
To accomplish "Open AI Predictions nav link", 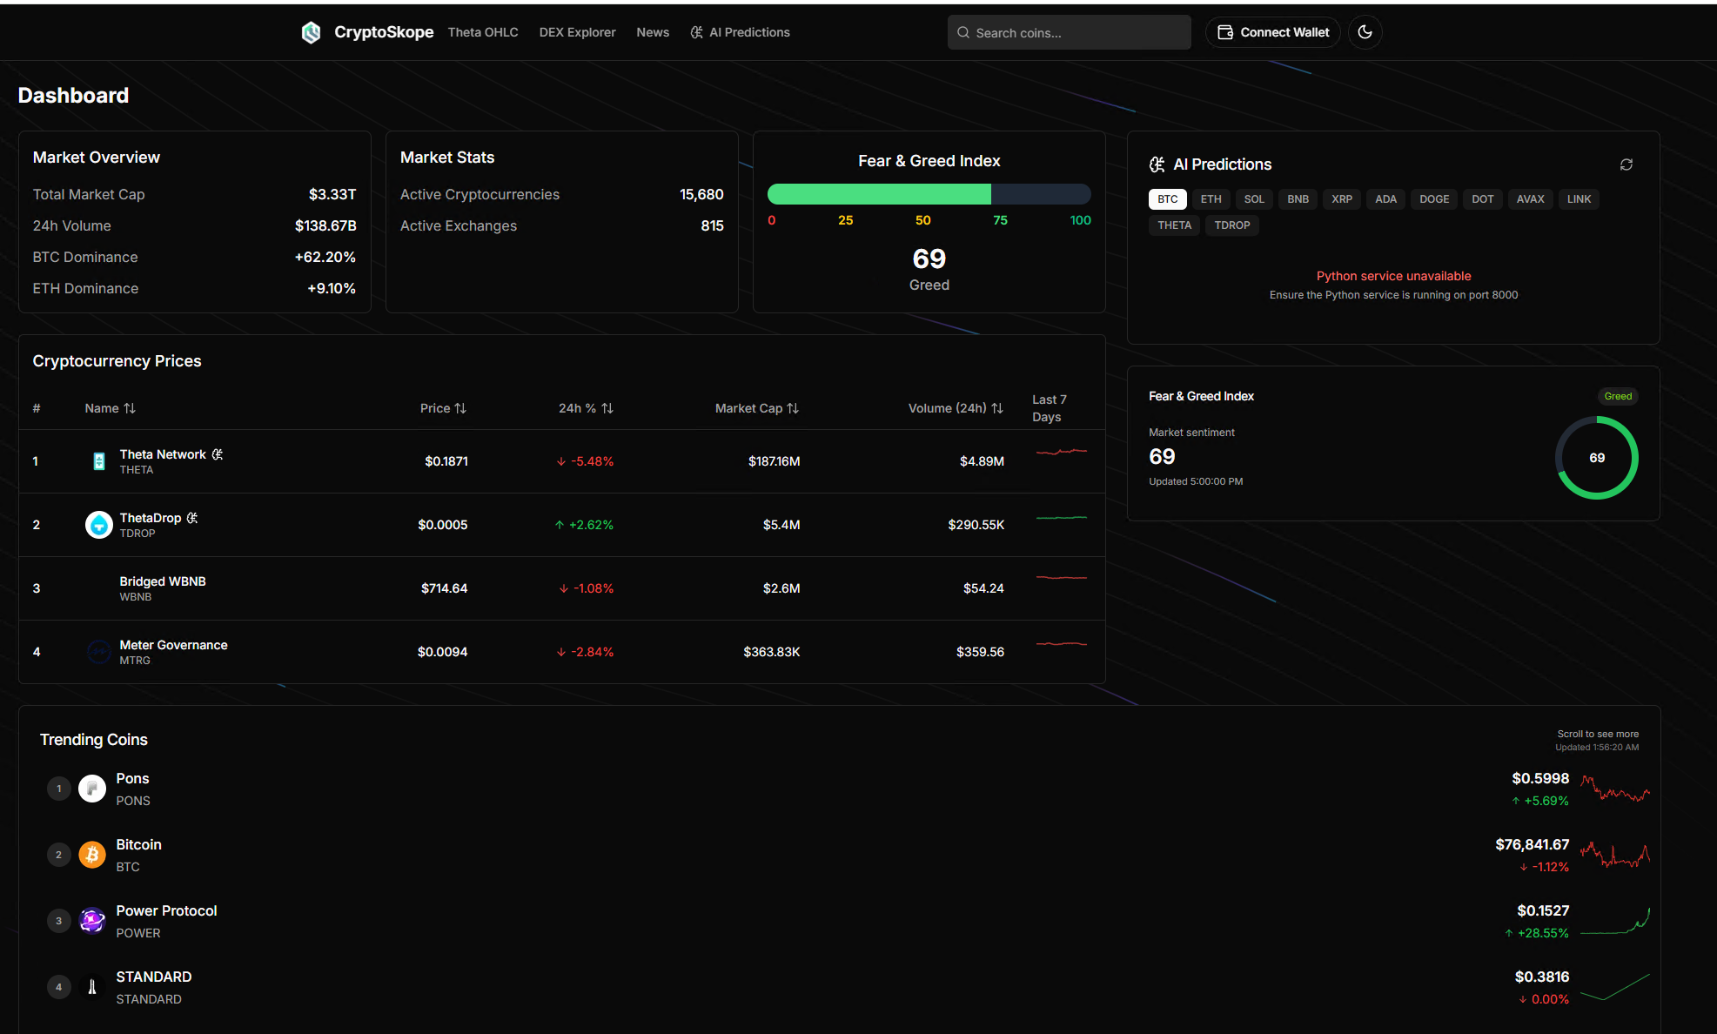I will coord(741,32).
